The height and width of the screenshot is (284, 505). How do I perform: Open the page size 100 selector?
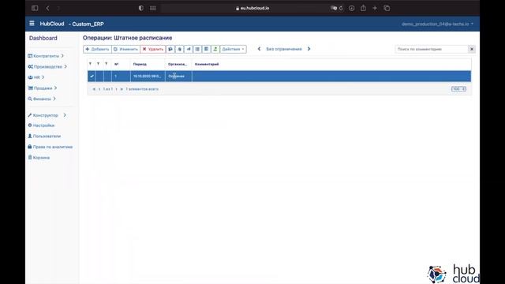pyautogui.click(x=458, y=89)
